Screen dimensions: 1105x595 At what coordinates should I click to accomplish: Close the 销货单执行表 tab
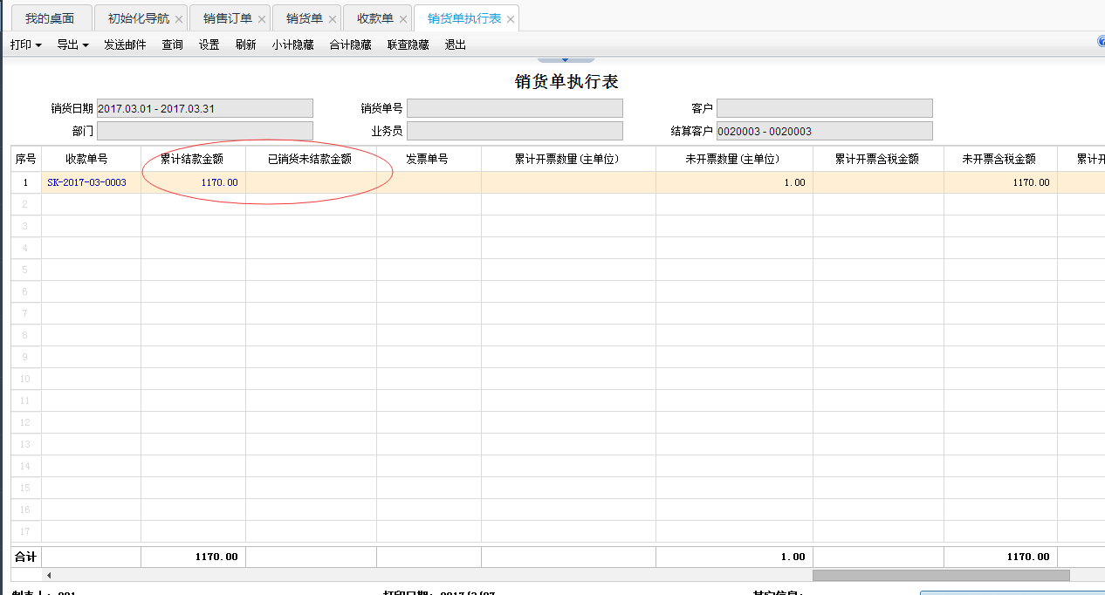(511, 19)
